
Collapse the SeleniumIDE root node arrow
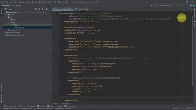[x=4, y=12]
